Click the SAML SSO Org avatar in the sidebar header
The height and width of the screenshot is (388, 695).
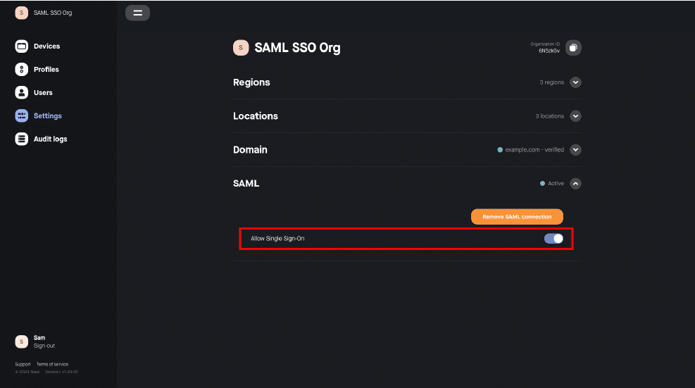pos(21,13)
